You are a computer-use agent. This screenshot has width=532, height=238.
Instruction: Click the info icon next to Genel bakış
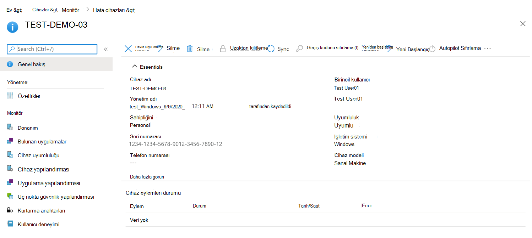(10, 64)
